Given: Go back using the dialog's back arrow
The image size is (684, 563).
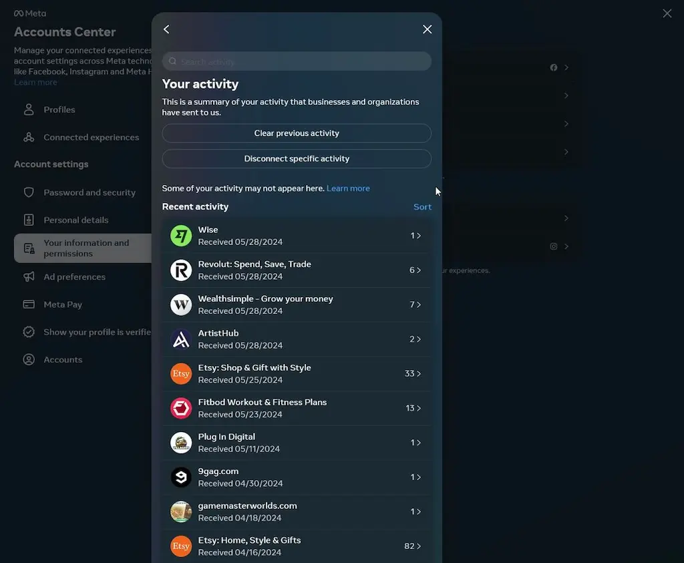Looking at the screenshot, I should tap(166, 29).
